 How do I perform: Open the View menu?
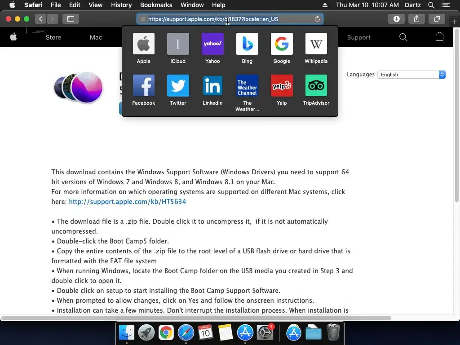tap(96, 5)
